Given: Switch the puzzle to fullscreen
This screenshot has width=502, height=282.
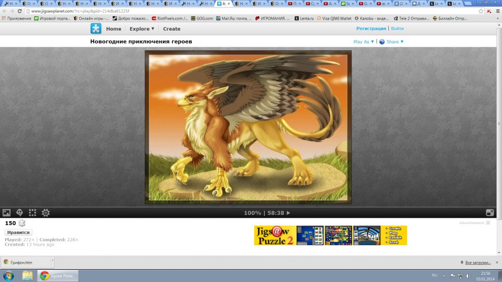Looking at the screenshot, I should [x=490, y=213].
